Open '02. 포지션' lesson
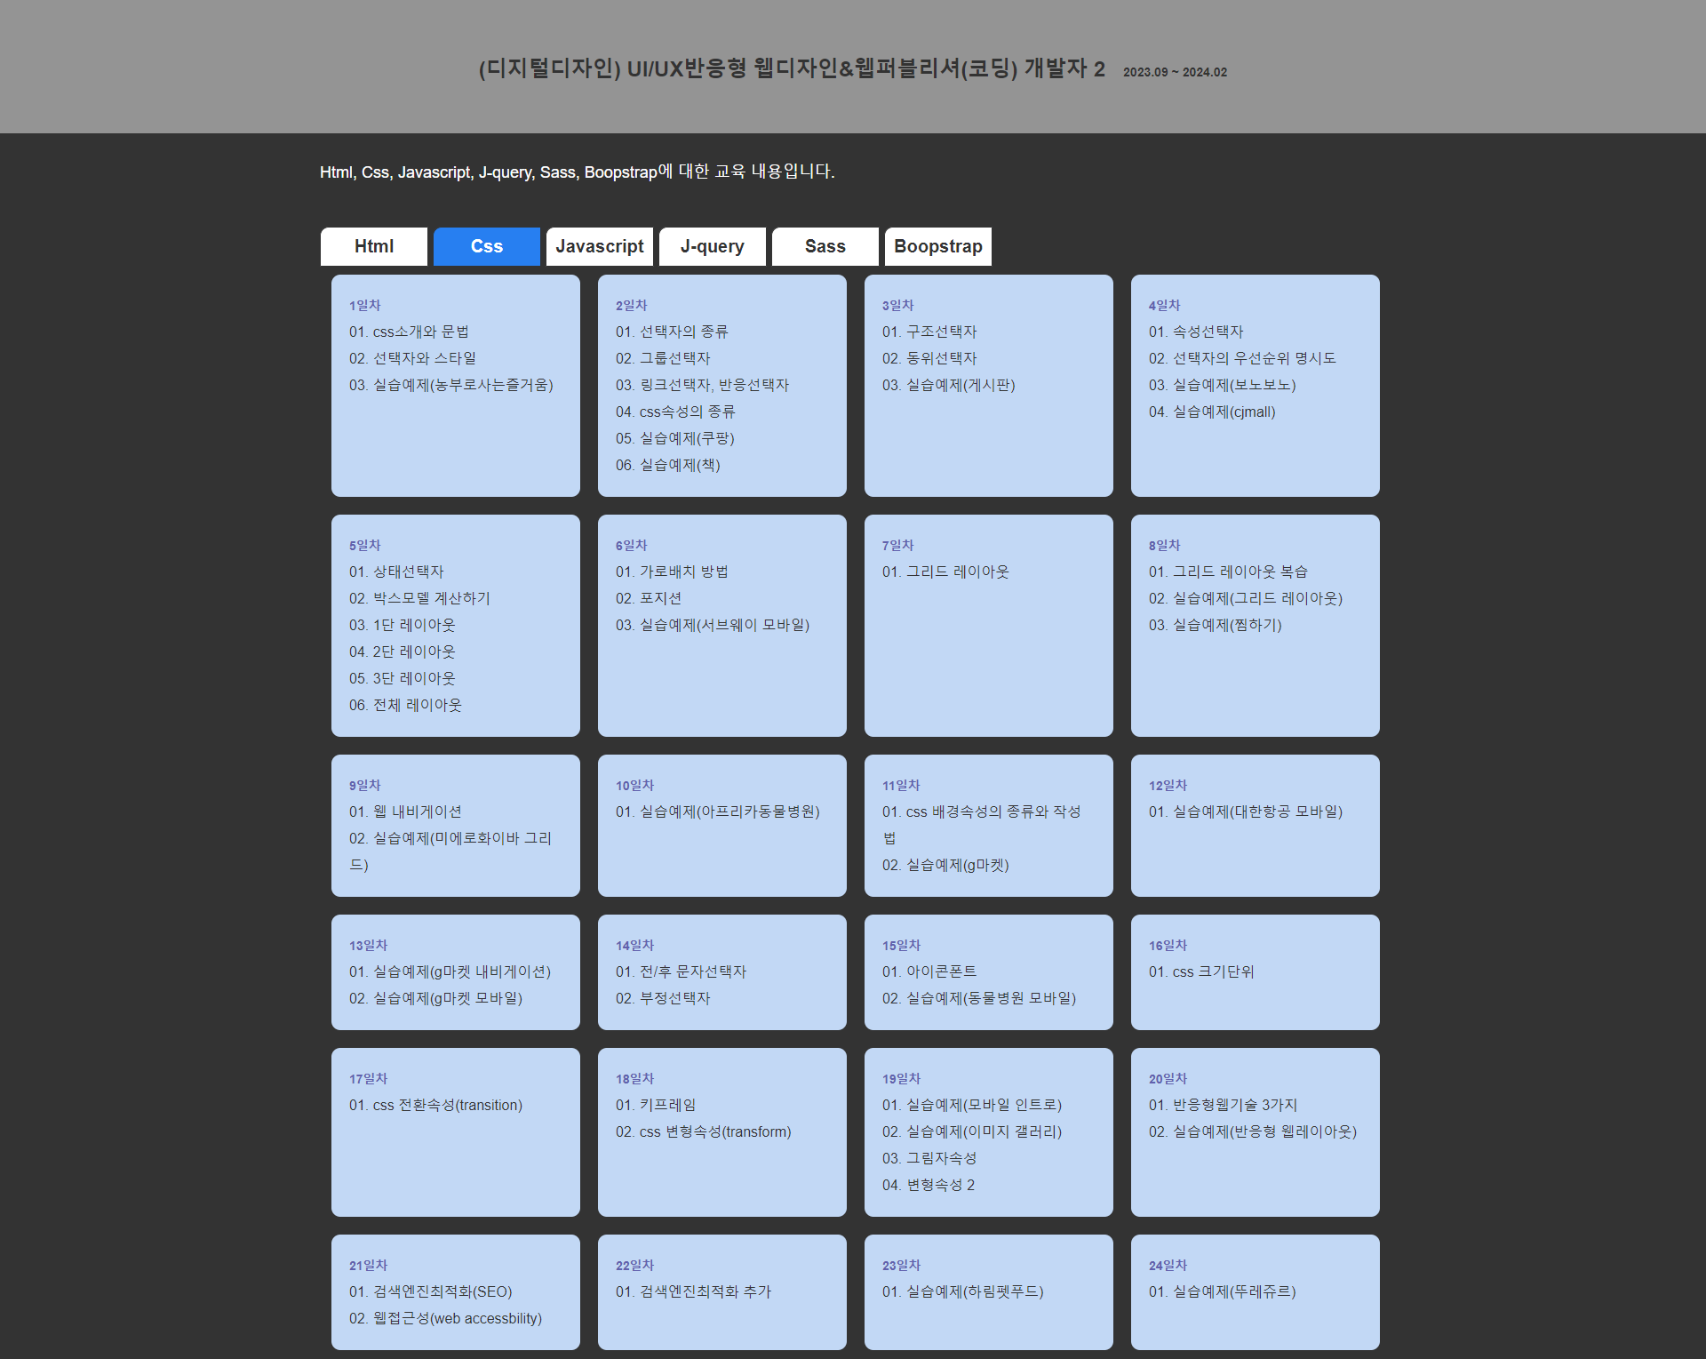Screen dimensions: 1706x1359 coord(649,598)
